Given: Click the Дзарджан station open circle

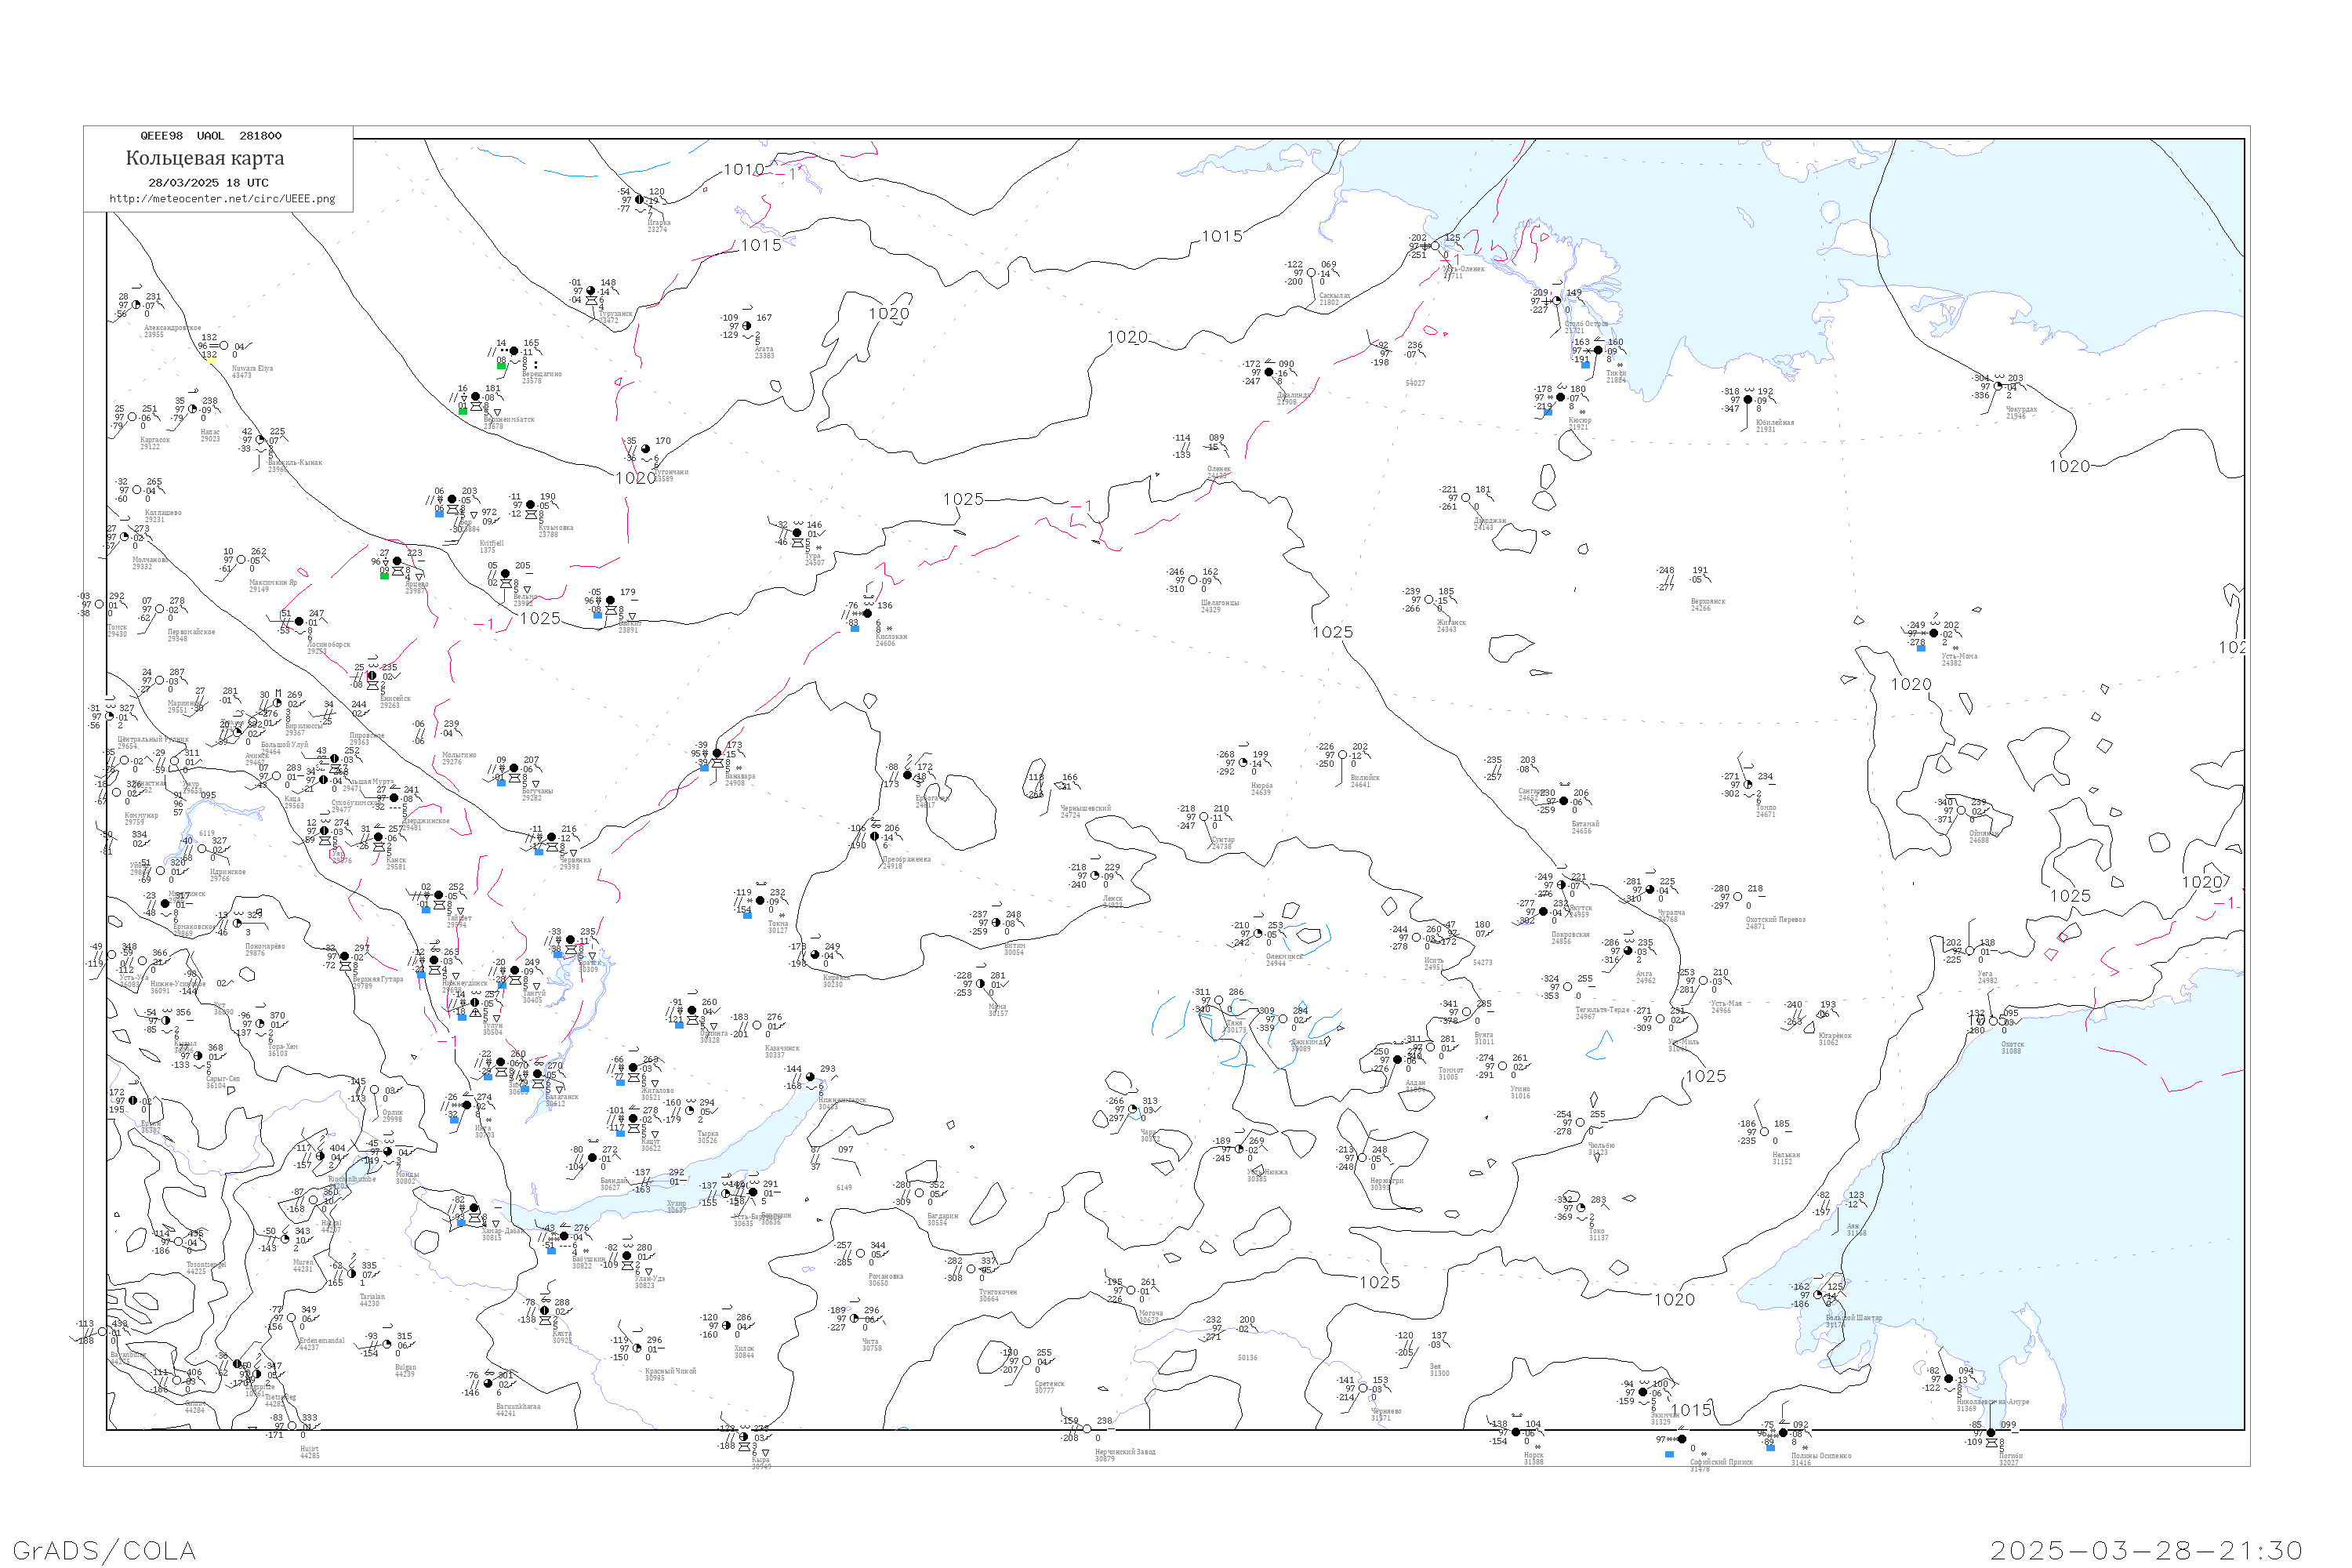Looking at the screenshot, I should click(x=1466, y=498).
